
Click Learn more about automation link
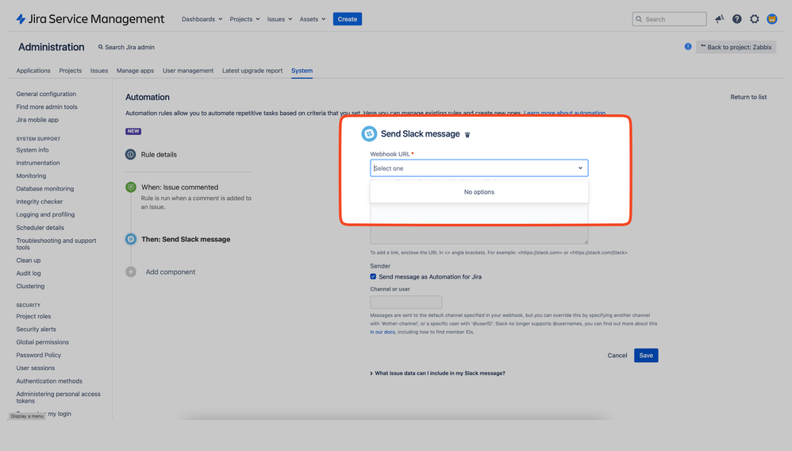tap(564, 114)
